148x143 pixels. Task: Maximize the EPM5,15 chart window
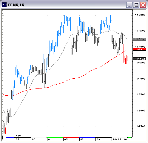point(136,5)
